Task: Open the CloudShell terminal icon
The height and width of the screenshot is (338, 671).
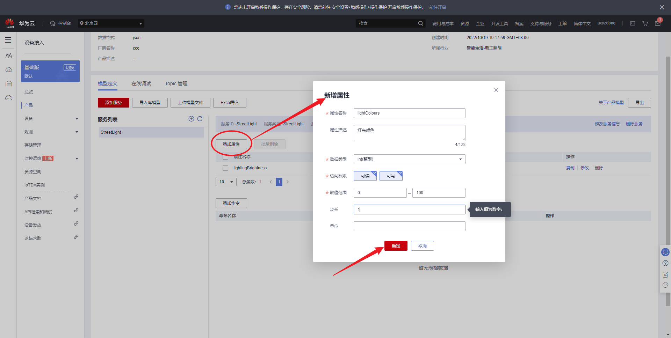Action: (633, 23)
